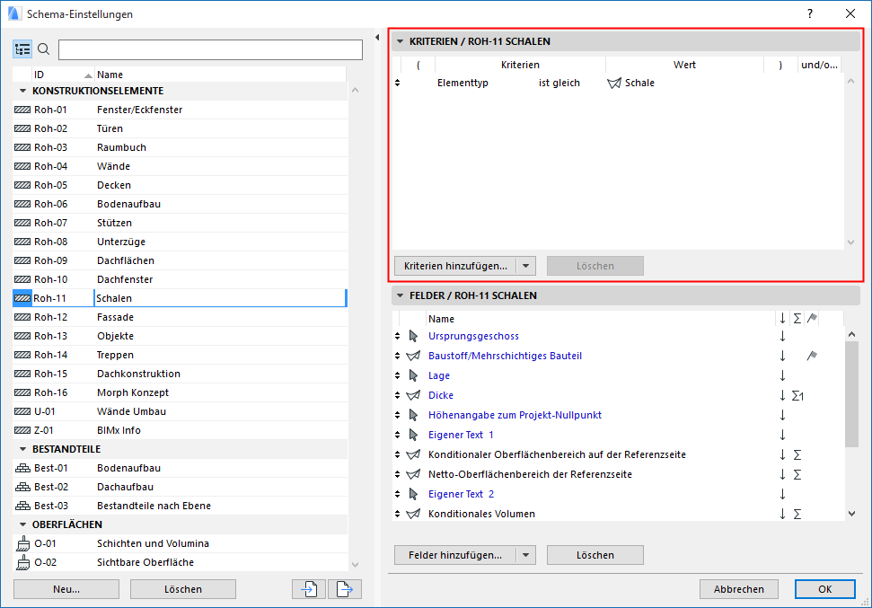Click sort arrow for Ursprungsgeschoss field
Viewport: 872px width, 608px height.
click(782, 336)
